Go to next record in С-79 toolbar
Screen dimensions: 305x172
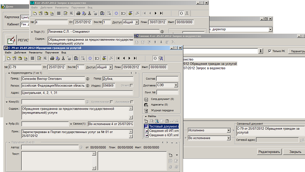pos(130,58)
